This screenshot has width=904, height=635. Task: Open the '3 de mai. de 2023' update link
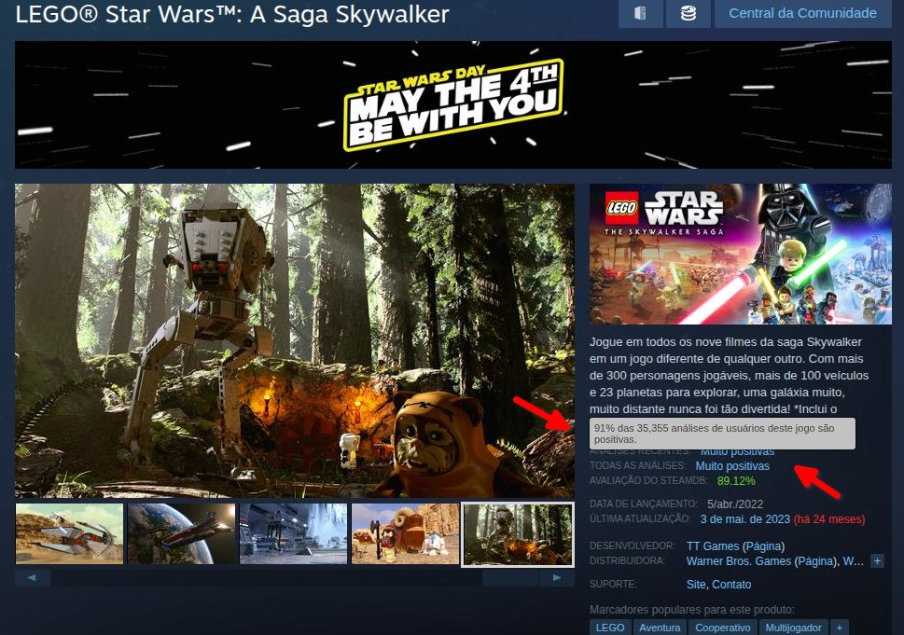point(744,519)
